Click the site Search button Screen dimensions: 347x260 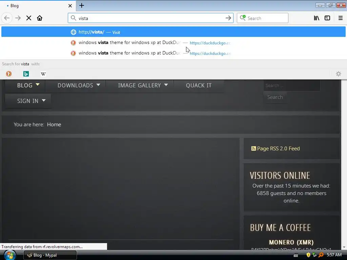click(275, 97)
